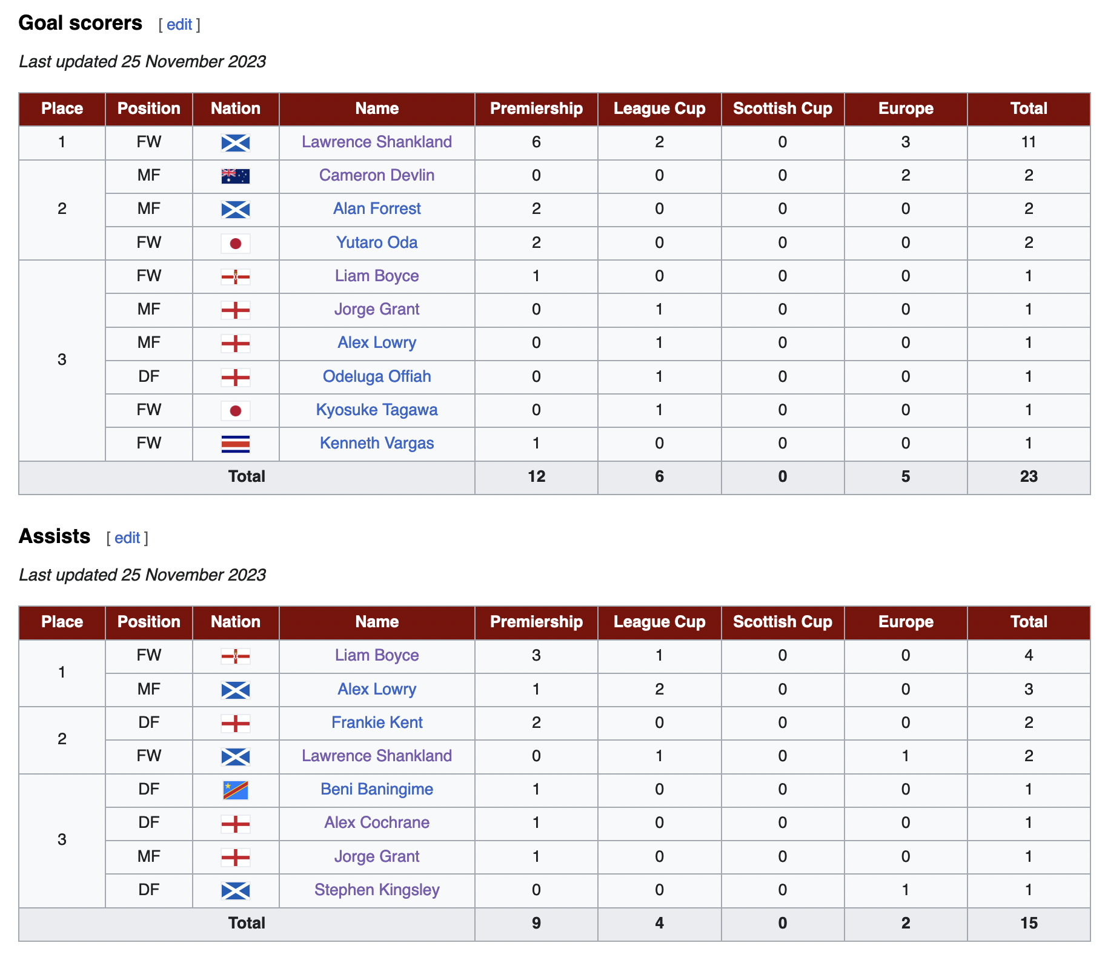Click England flag beside Odeluga Offiah
The image size is (1105, 960).
235,378
